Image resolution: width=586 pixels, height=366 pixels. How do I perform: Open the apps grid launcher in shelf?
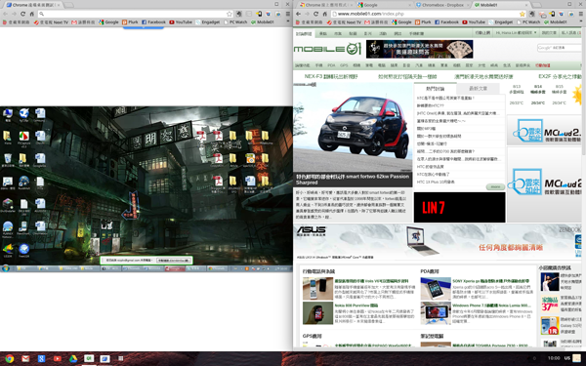coord(120,358)
